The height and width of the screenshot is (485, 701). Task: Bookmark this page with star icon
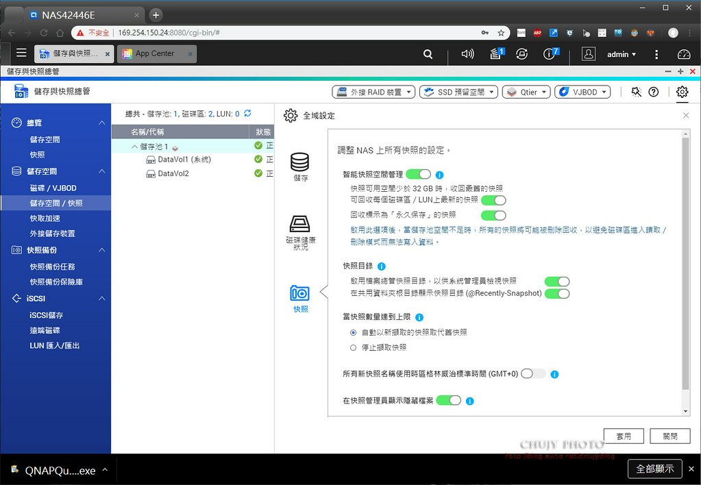(x=501, y=33)
